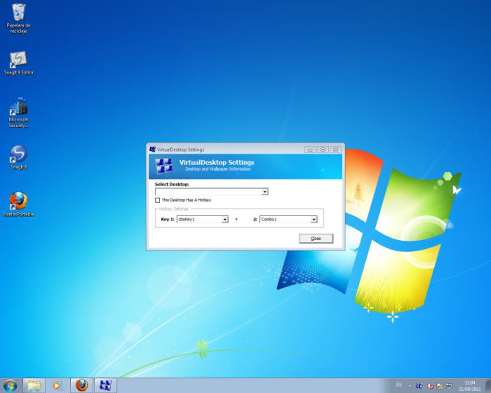Open the Windows Start menu
The image size is (491, 393).
[x=10, y=385]
